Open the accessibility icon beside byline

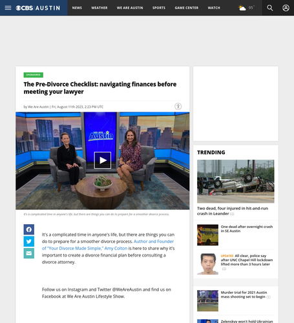click(x=178, y=107)
